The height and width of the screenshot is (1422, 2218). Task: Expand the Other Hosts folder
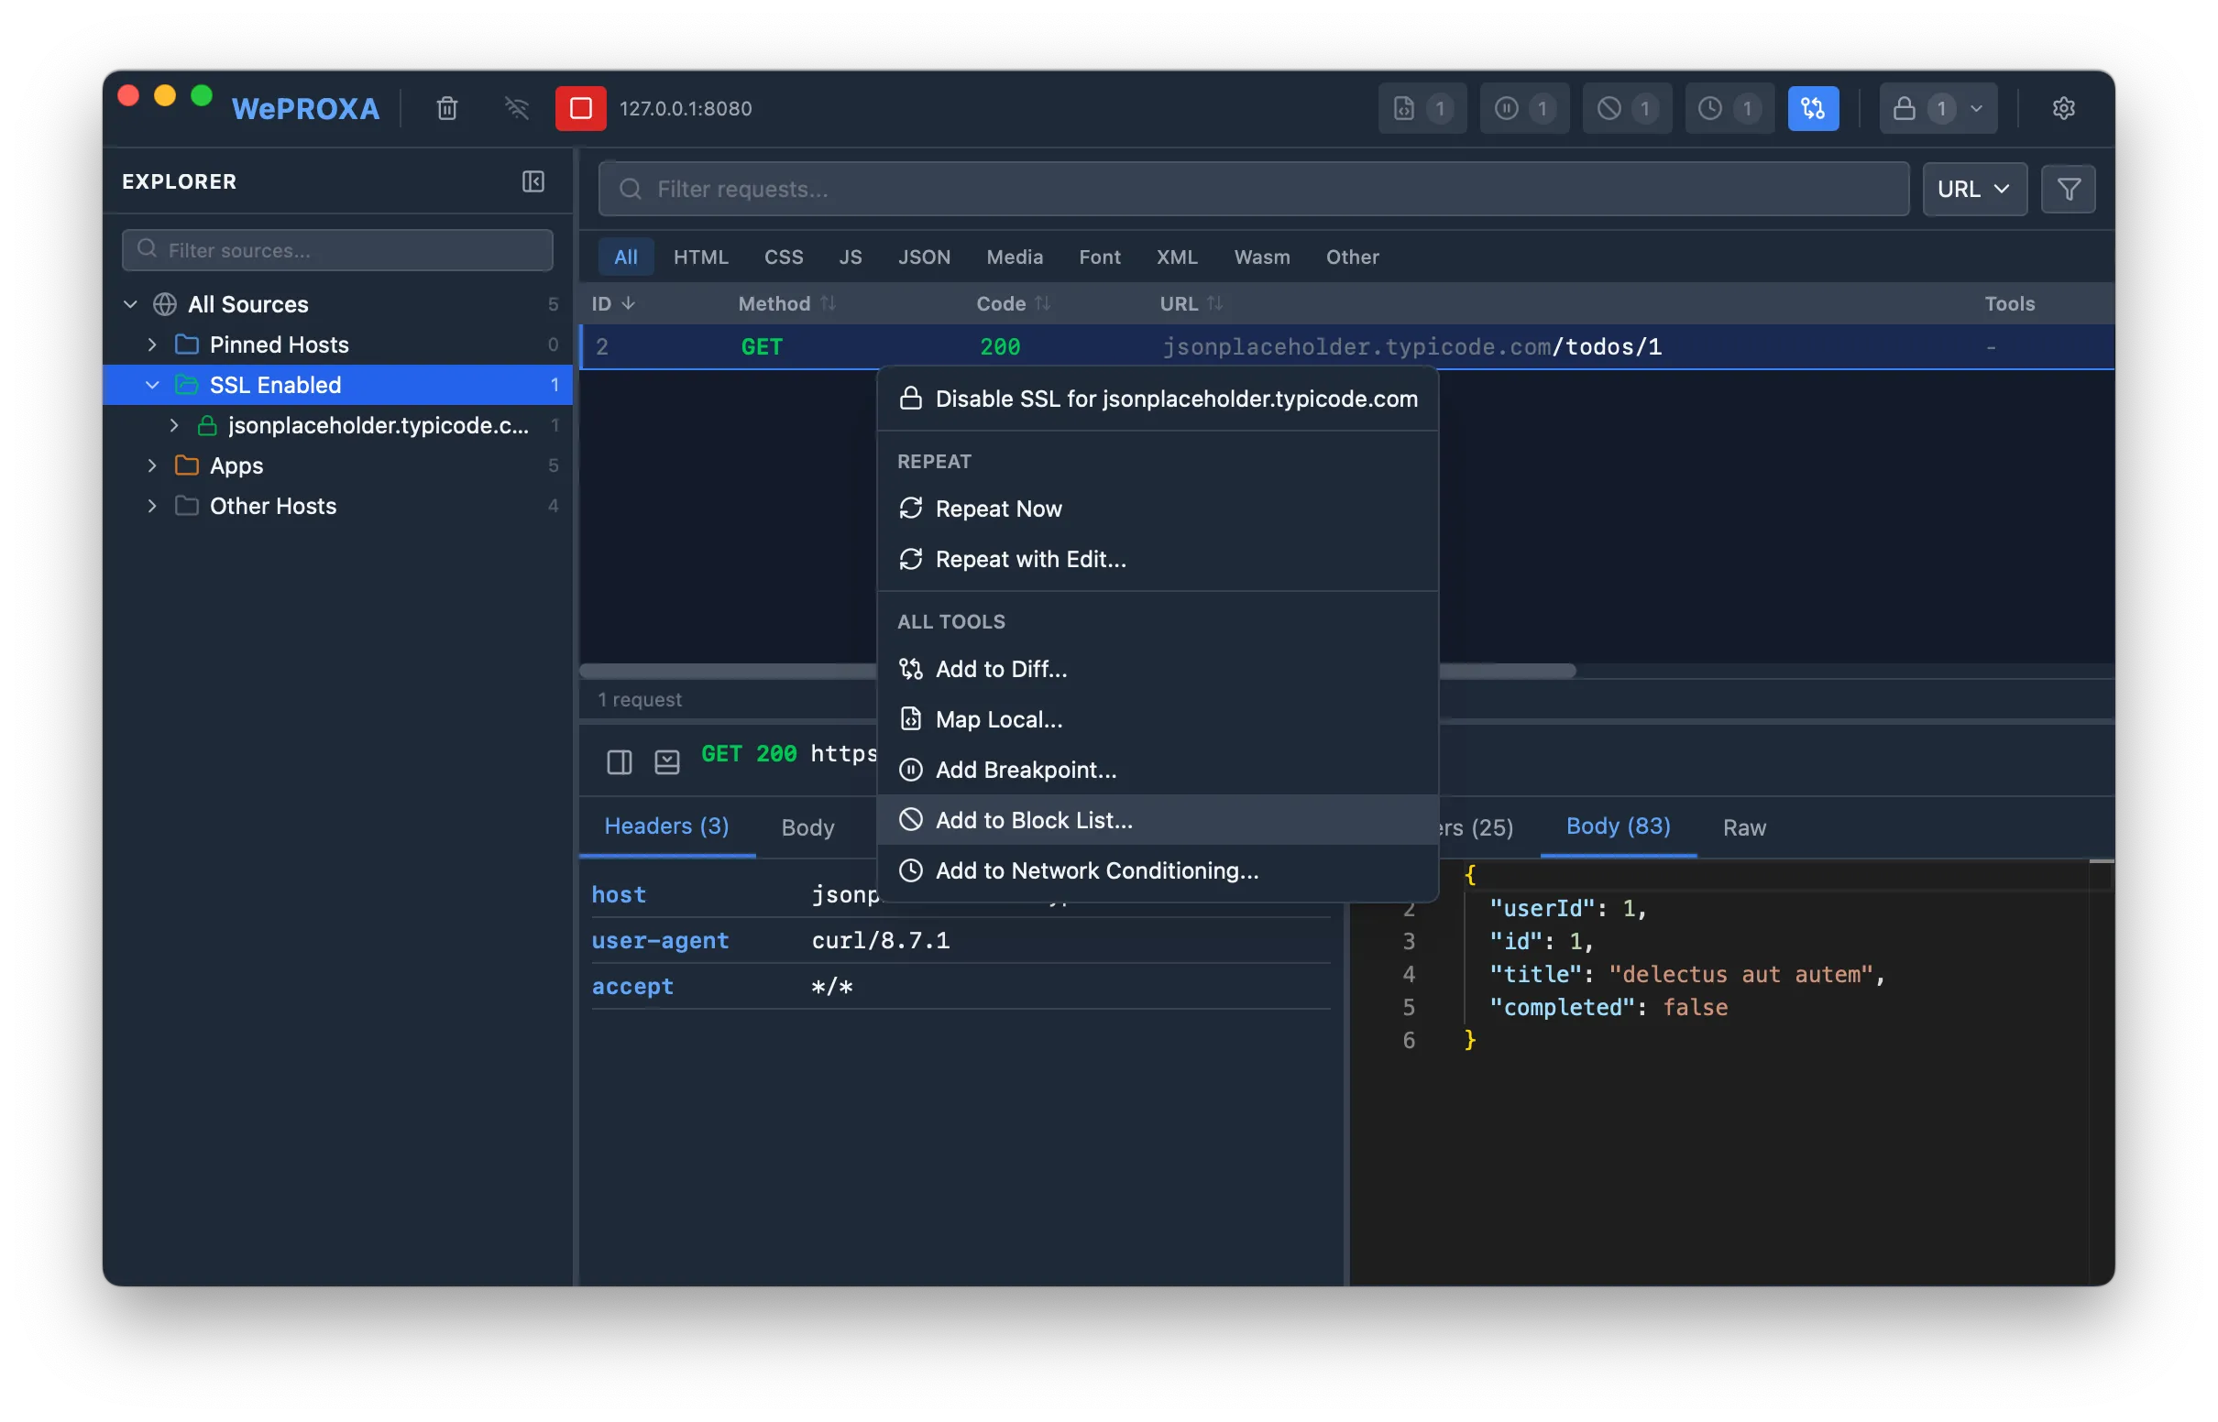(153, 505)
